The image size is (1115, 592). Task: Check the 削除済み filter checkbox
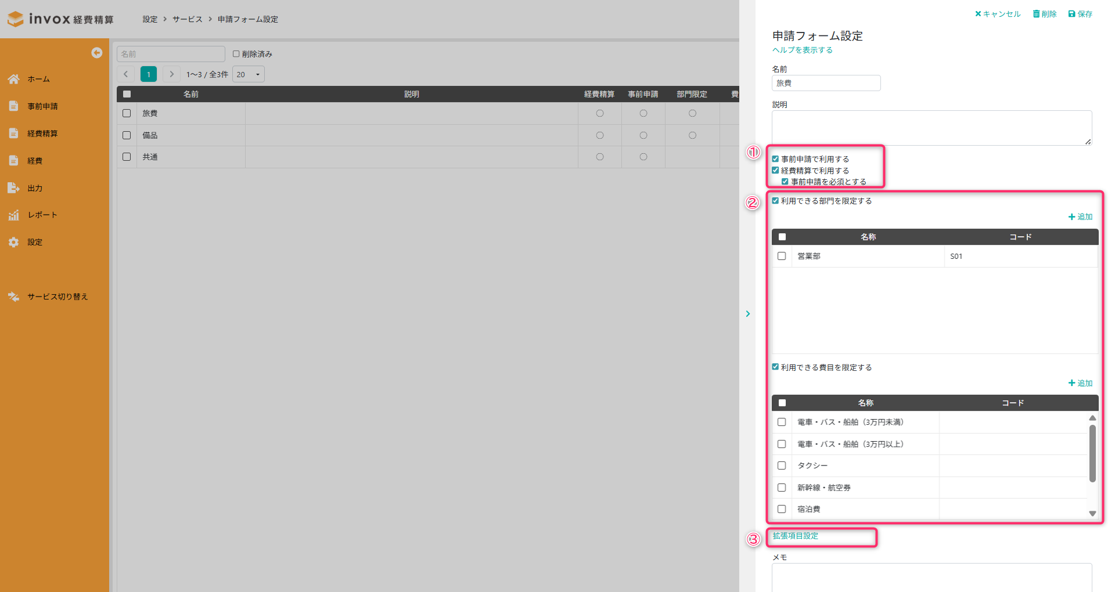pos(236,54)
